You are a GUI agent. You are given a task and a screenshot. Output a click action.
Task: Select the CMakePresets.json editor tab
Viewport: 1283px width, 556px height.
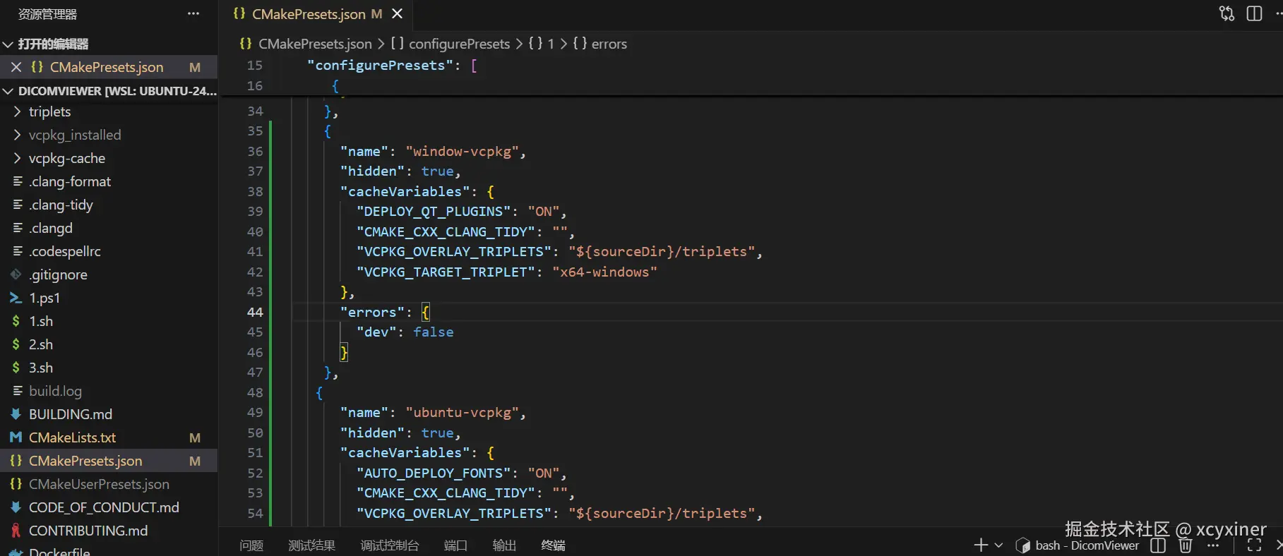coord(309,13)
